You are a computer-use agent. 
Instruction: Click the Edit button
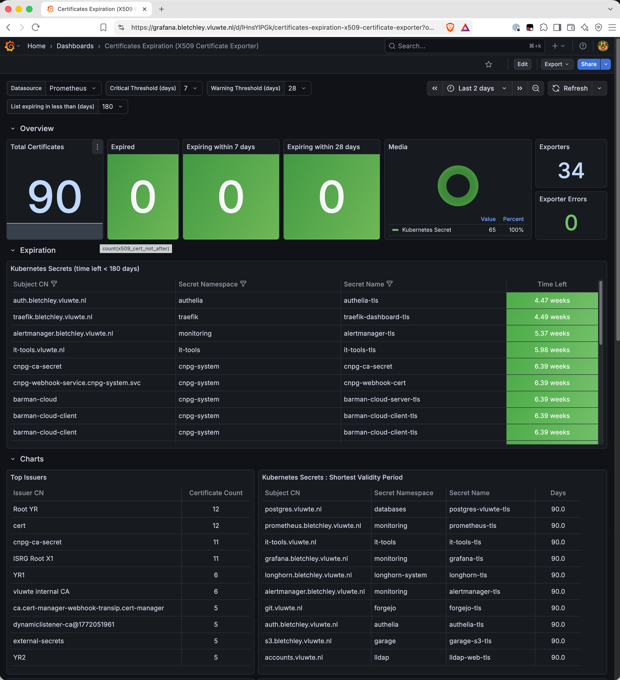point(522,64)
